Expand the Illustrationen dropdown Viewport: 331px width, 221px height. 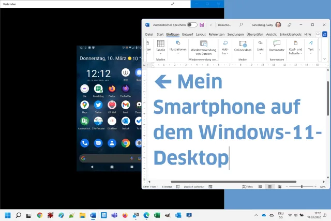point(178,48)
